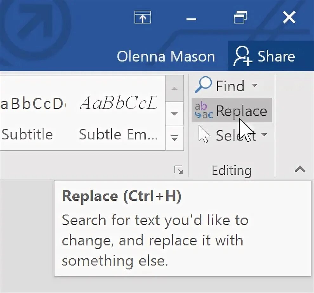Click the Replace text label
The height and width of the screenshot is (293, 314).
click(241, 111)
